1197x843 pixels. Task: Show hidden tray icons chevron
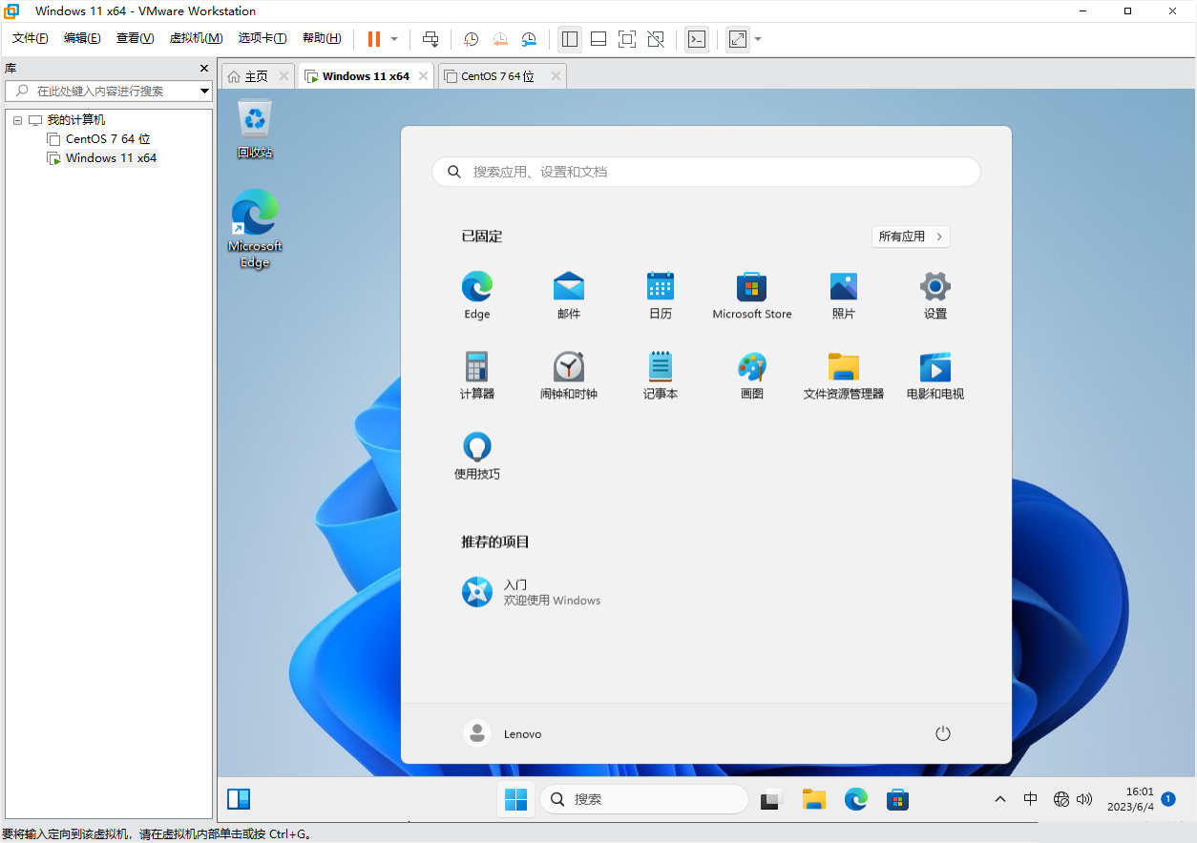[x=1000, y=799]
